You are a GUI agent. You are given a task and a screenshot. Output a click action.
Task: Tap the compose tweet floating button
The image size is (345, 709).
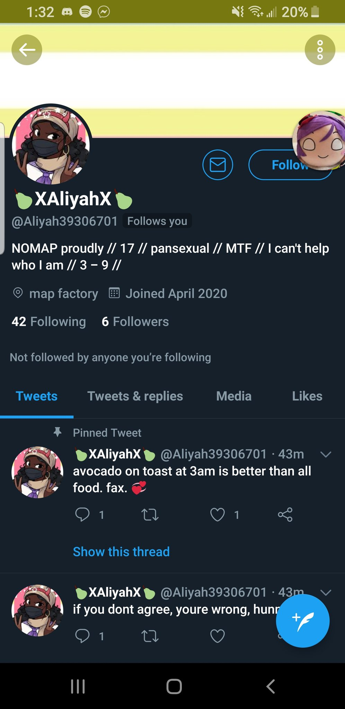(x=302, y=621)
